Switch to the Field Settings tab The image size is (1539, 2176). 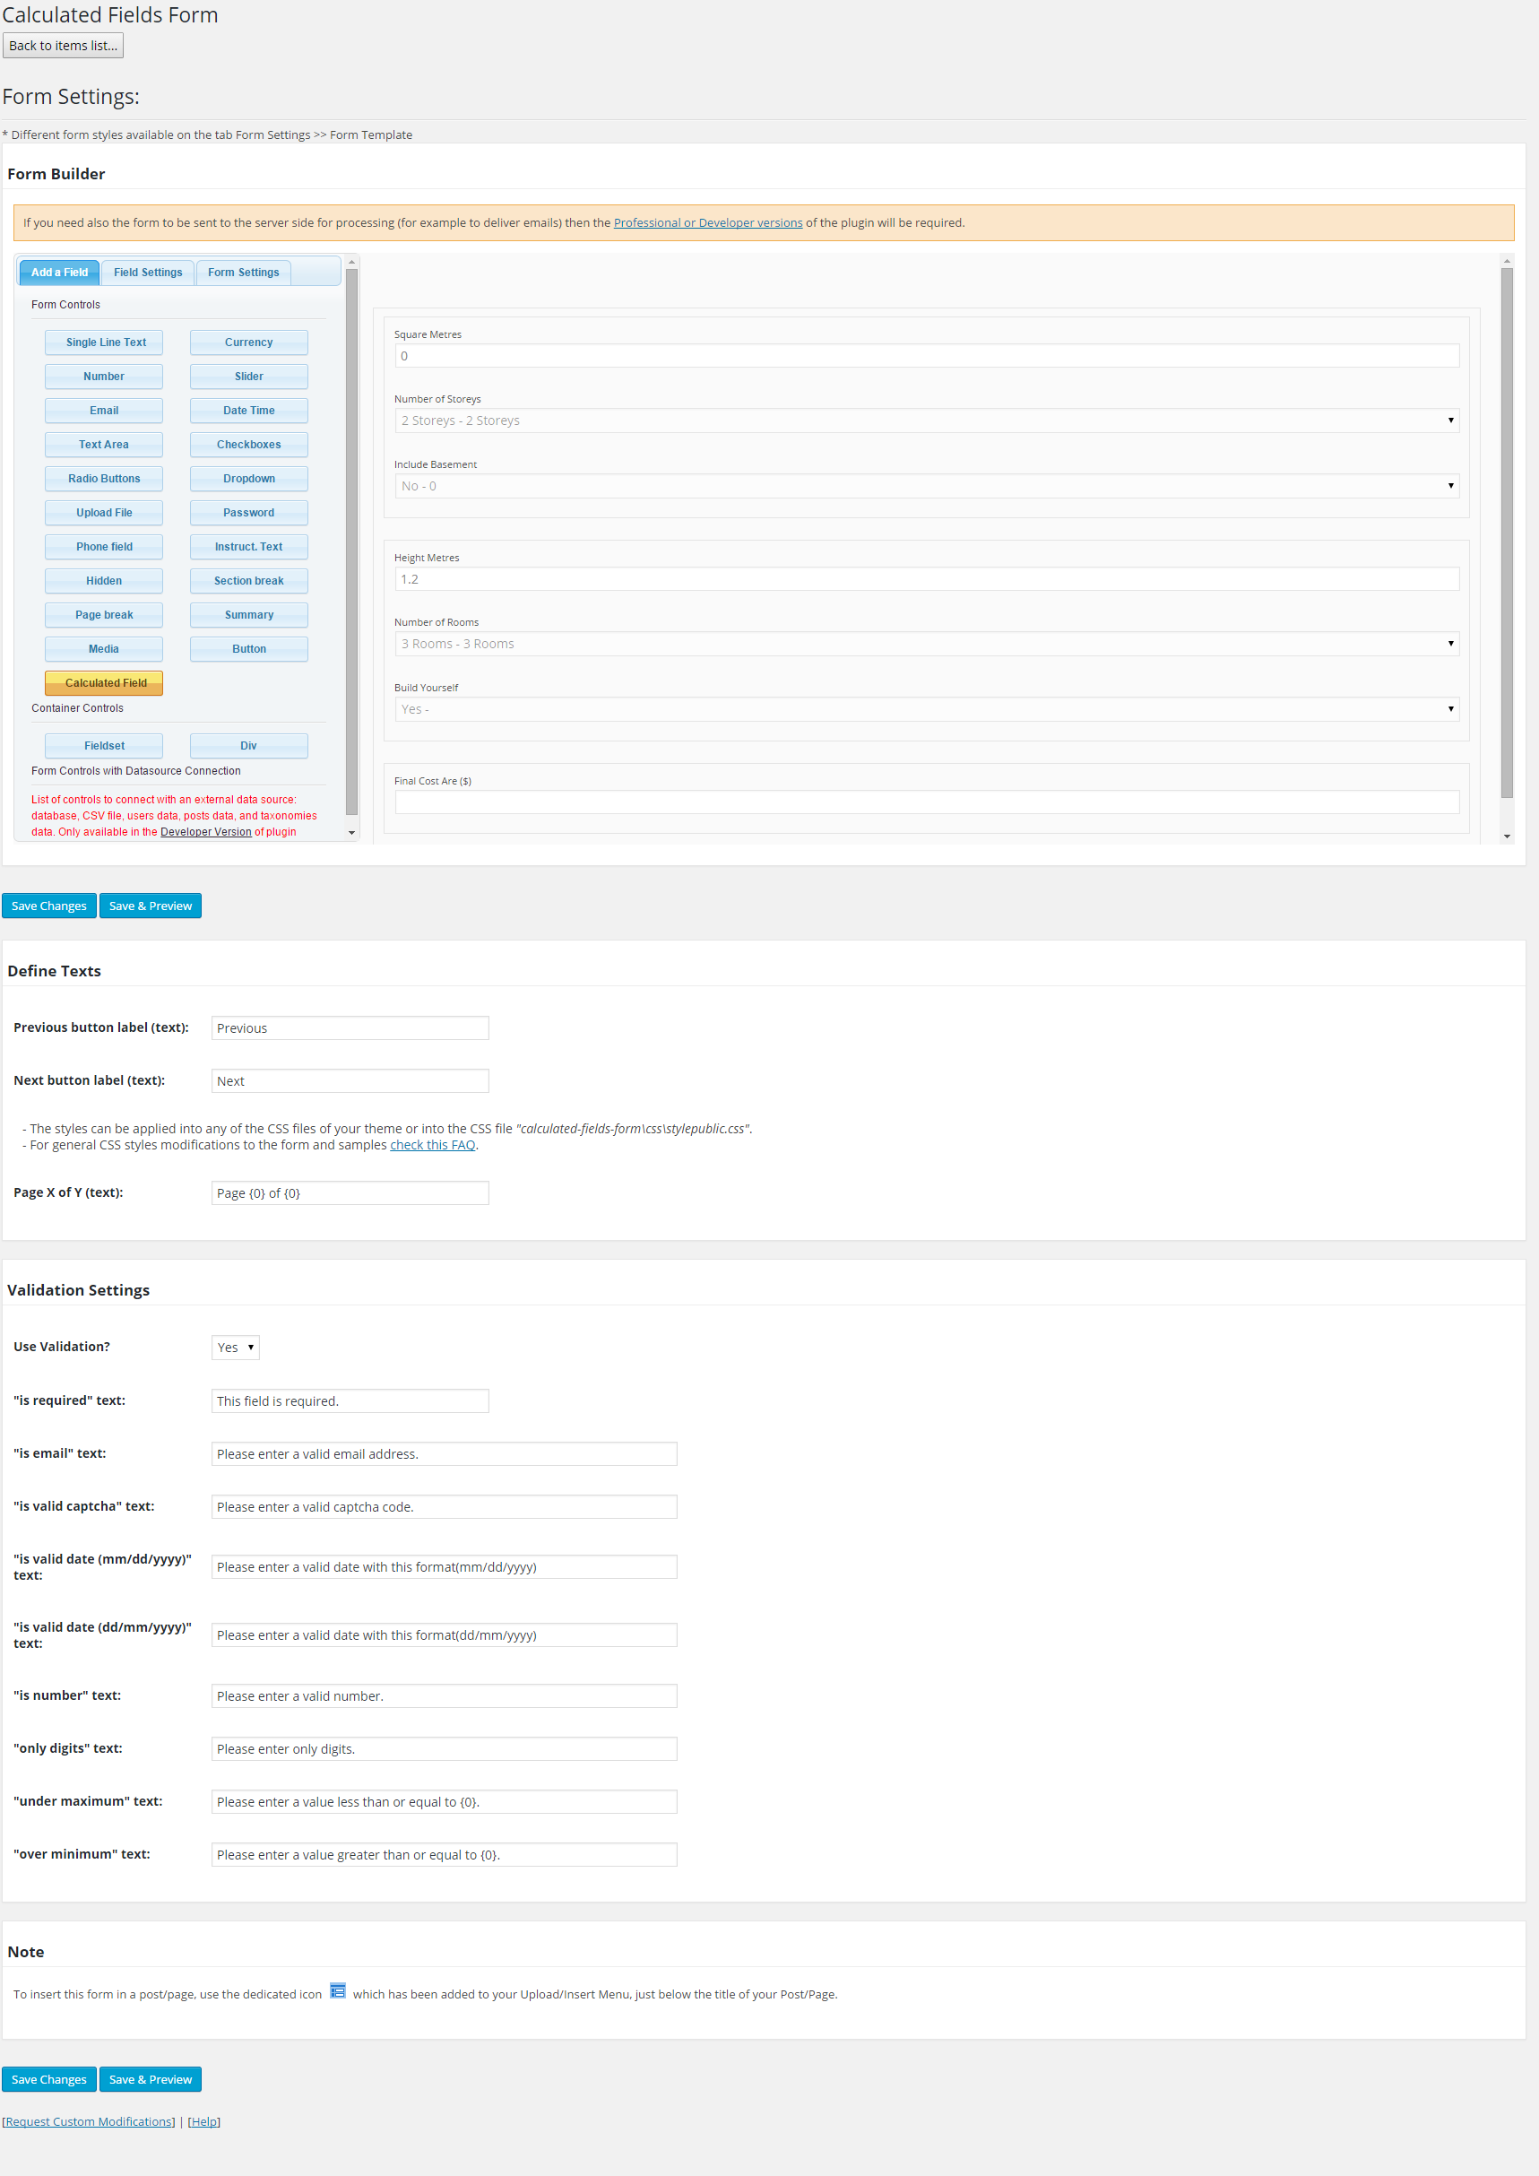point(148,273)
